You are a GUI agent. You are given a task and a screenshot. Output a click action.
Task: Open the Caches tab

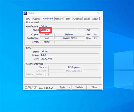click(x=37, y=19)
